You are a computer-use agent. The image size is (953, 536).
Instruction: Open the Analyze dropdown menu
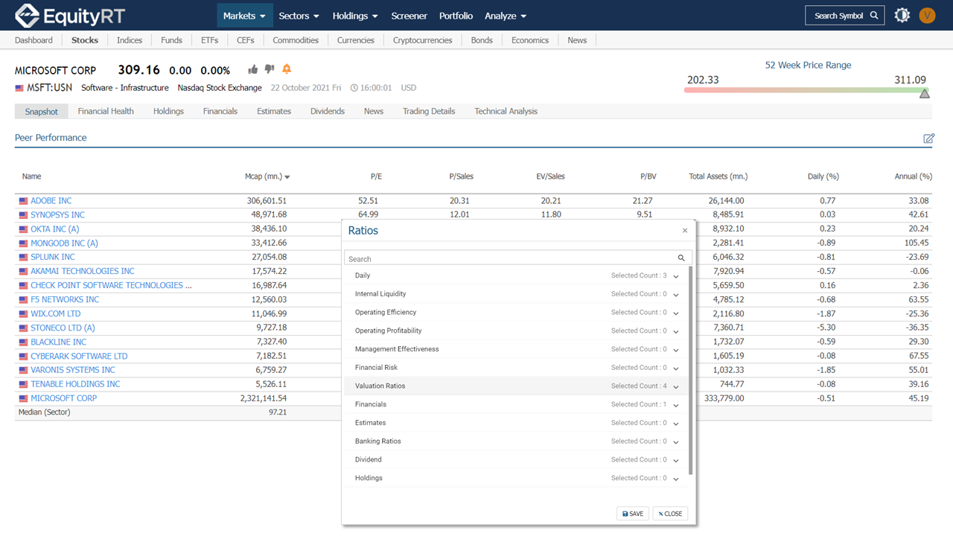tap(506, 16)
